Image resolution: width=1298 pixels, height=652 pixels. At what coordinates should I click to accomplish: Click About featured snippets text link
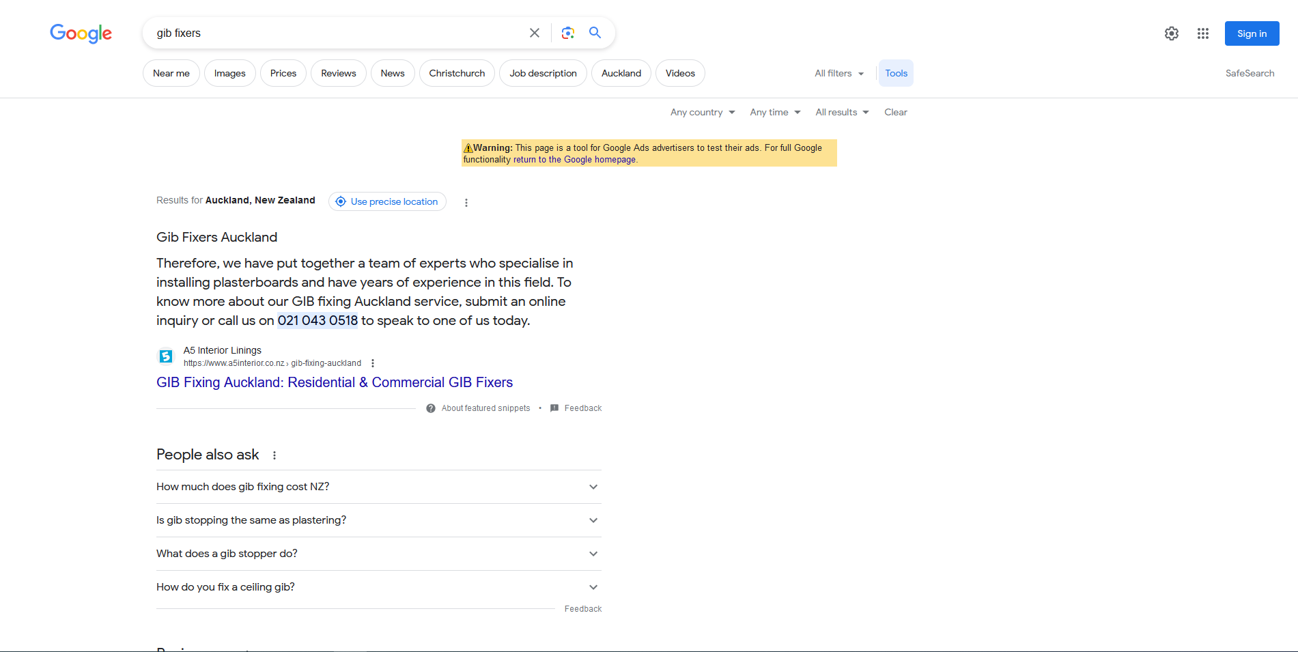pos(485,408)
